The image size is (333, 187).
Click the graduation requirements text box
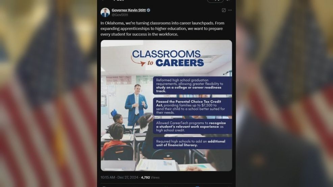pyautogui.click(x=193, y=85)
